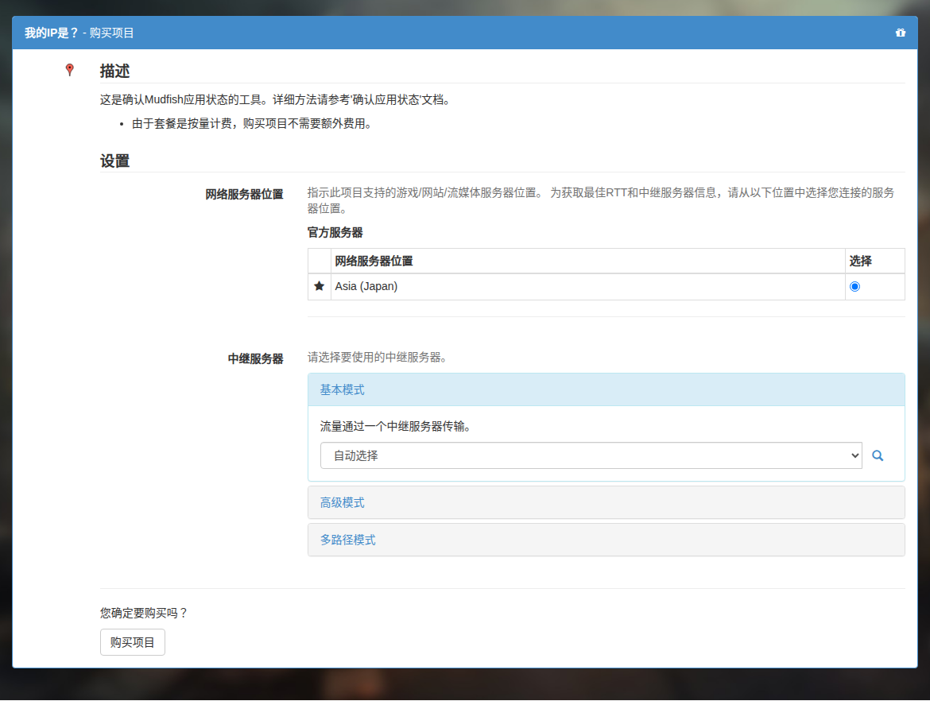Click the 流量通过一个中继服务器传输 description
The image size is (930, 701).
396,427
